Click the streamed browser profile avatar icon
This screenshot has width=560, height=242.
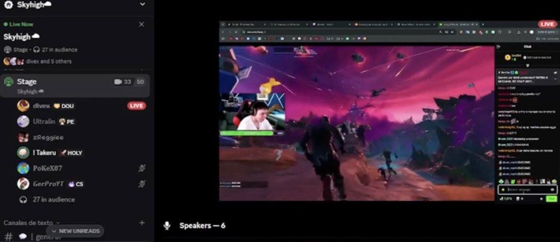click(531, 32)
